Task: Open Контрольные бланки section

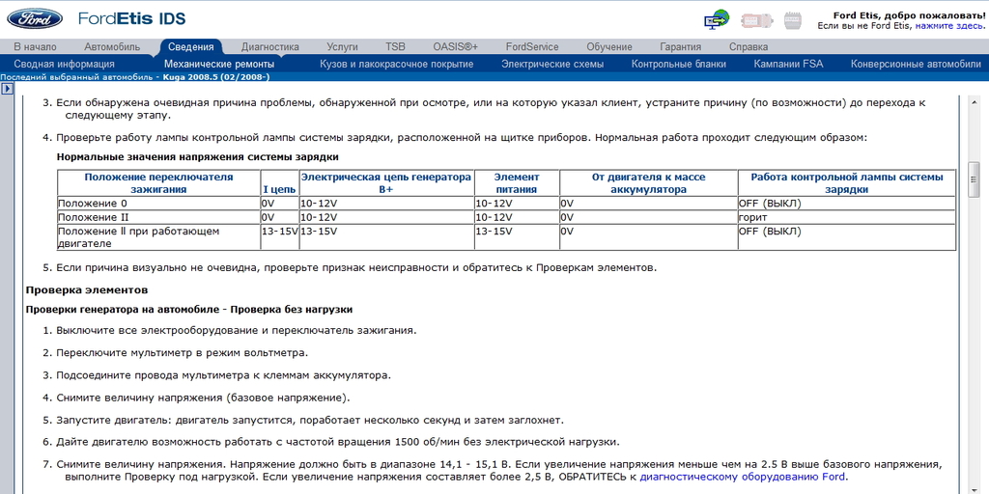Action: 679,64
